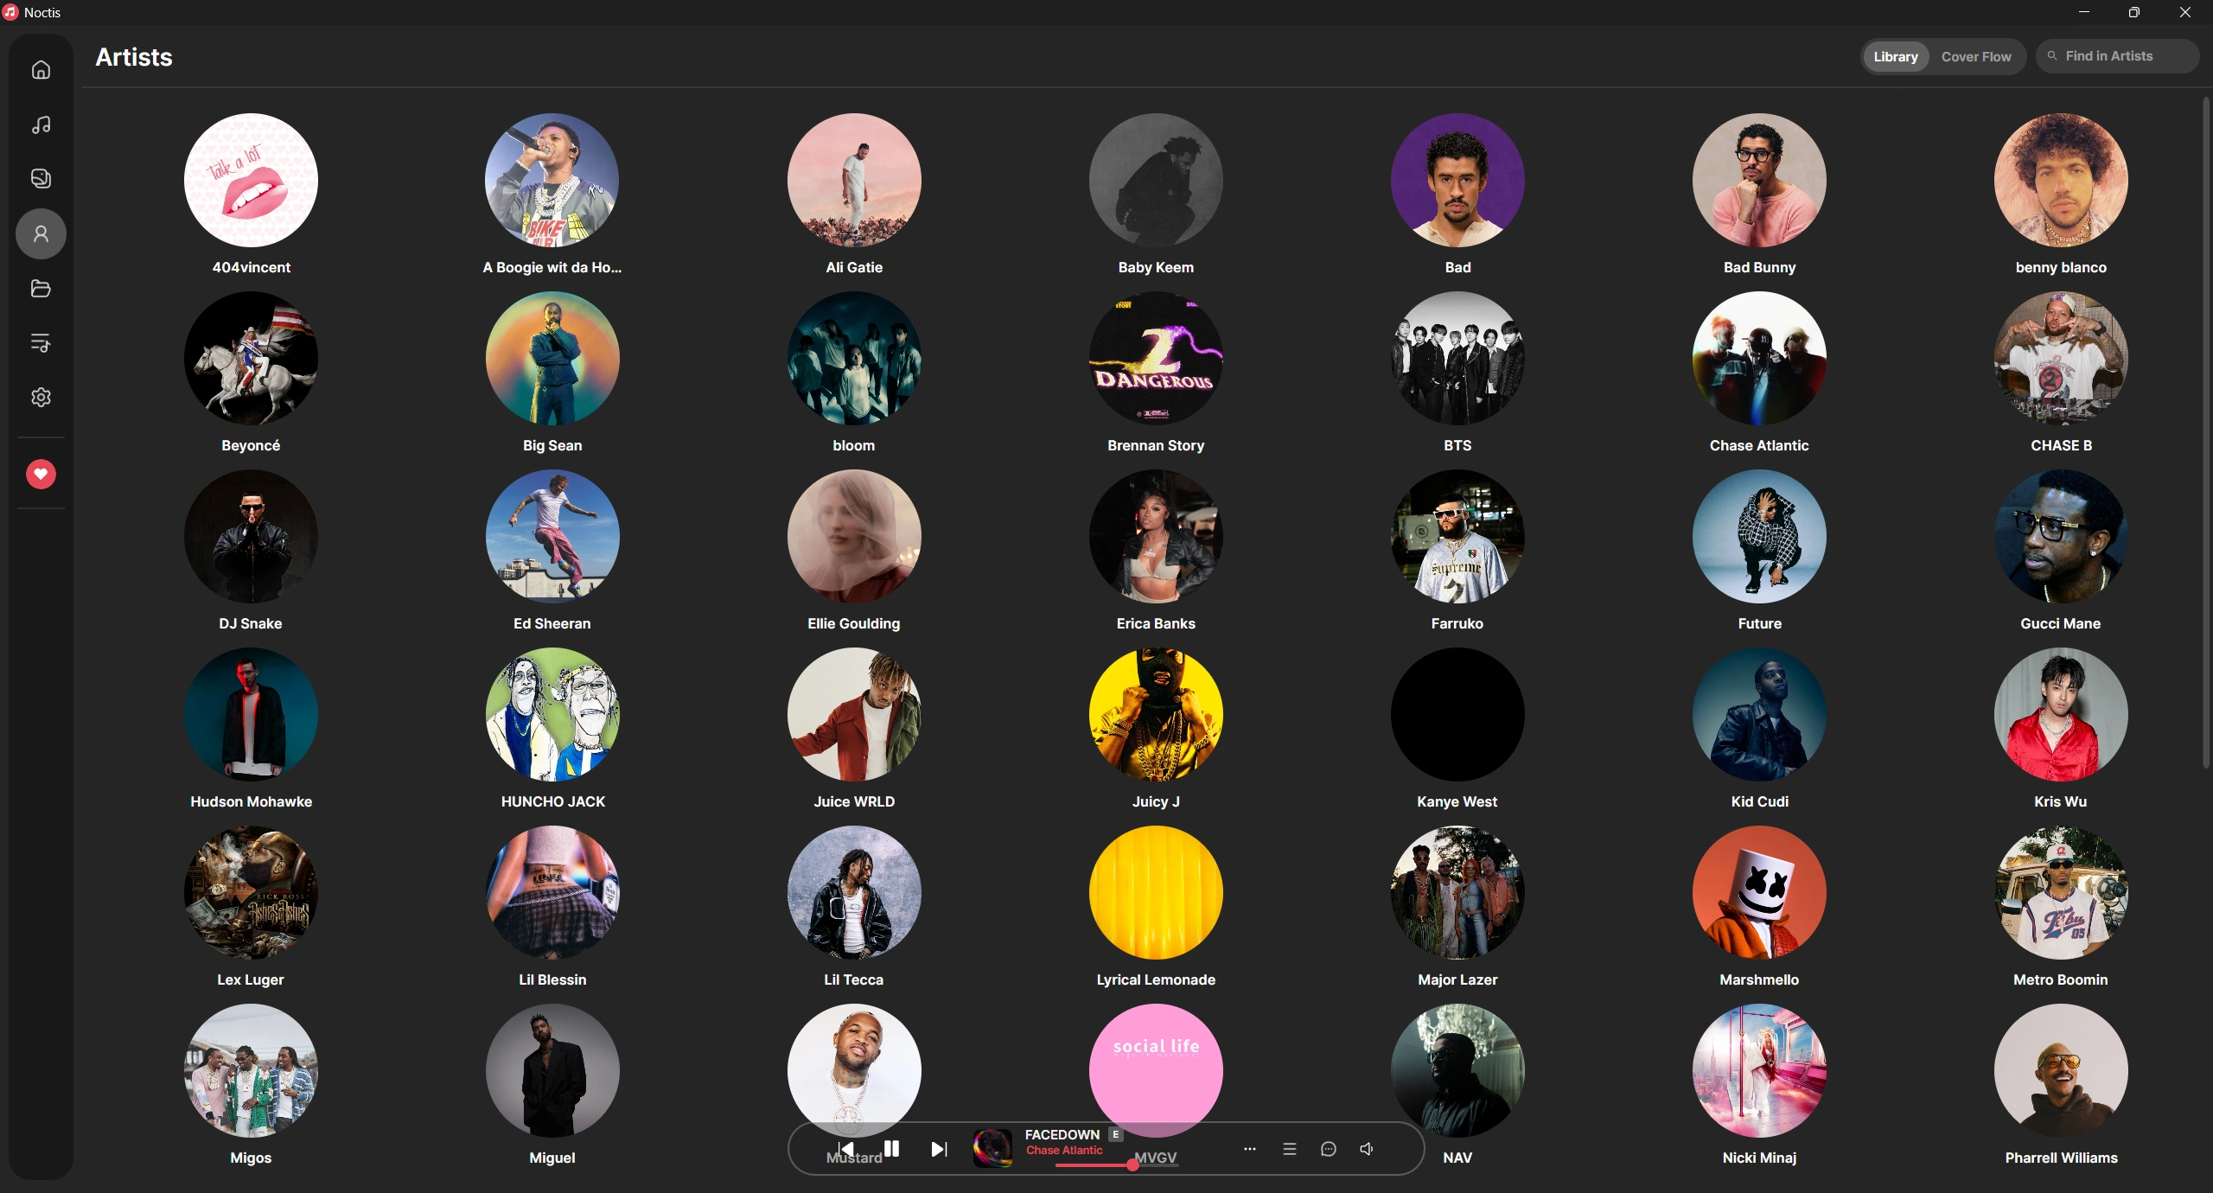Open Brennan Story artist picture

[x=1156, y=358]
